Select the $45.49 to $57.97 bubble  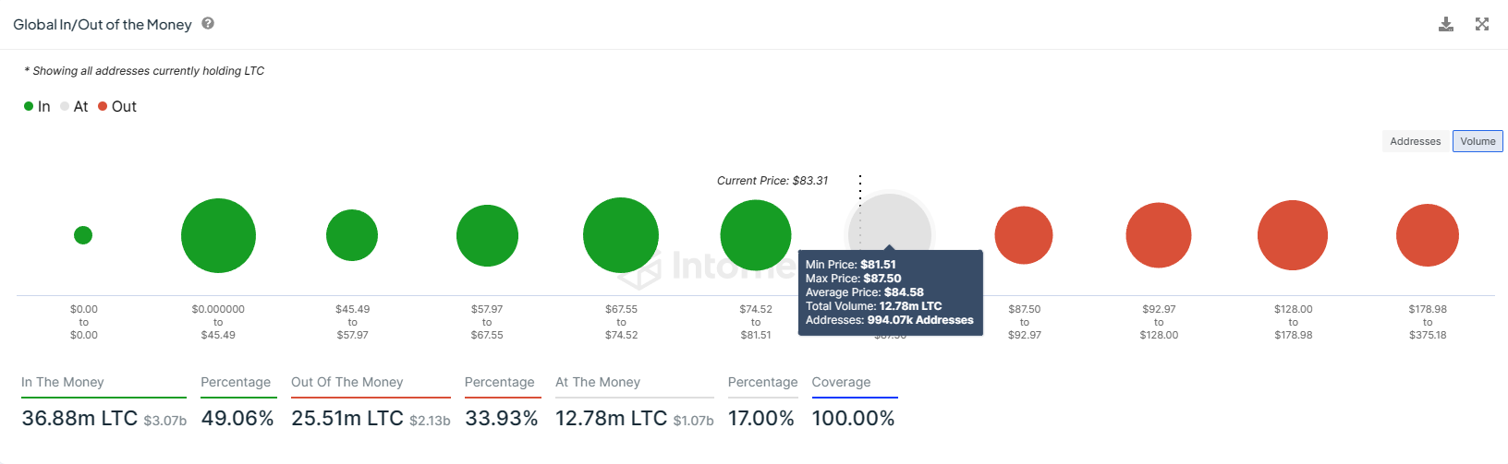352,235
